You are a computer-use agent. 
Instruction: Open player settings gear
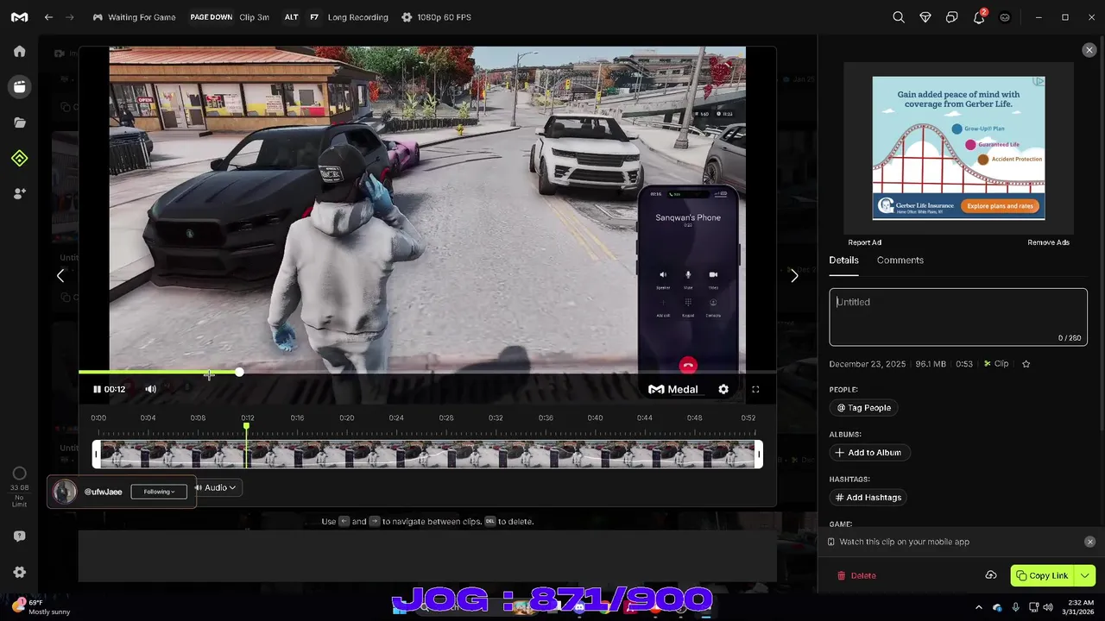pyautogui.click(x=723, y=389)
